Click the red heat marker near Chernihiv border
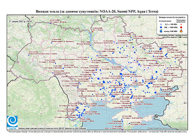194x137 pixels. [x=93, y=32]
